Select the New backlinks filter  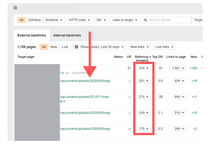click(54, 47)
